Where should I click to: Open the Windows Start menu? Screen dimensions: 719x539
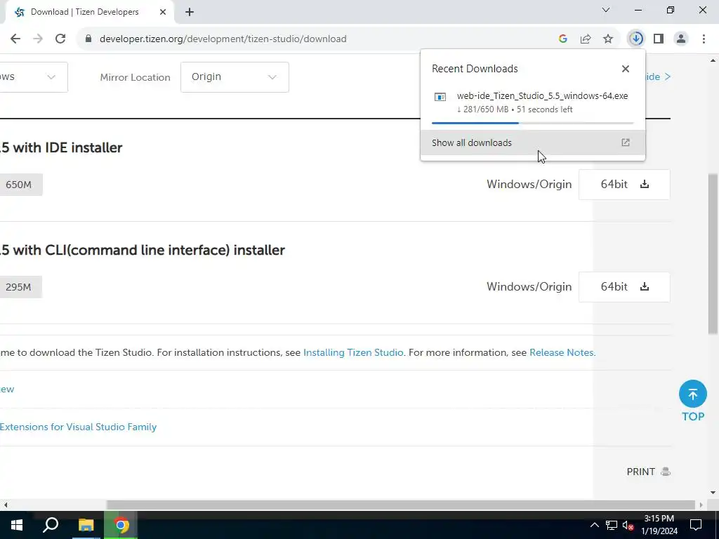click(17, 525)
